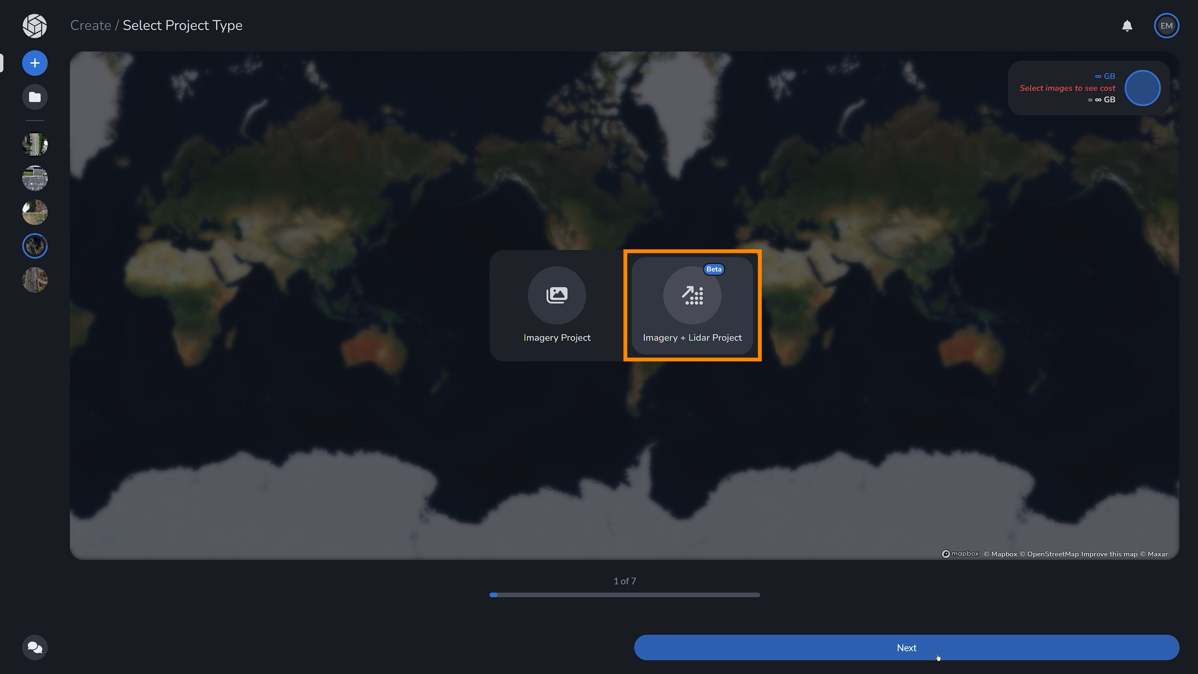1198x674 pixels.
Task: Open the © OpenStreetMap attribution link
Action: (1049, 554)
